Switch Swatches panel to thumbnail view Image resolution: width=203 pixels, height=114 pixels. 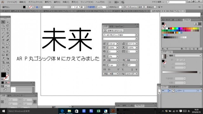[x=200, y=24]
